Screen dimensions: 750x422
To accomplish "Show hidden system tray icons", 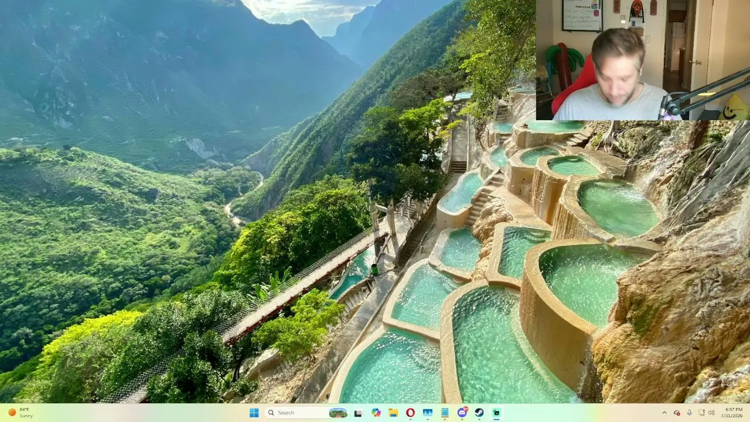I will pyautogui.click(x=664, y=413).
